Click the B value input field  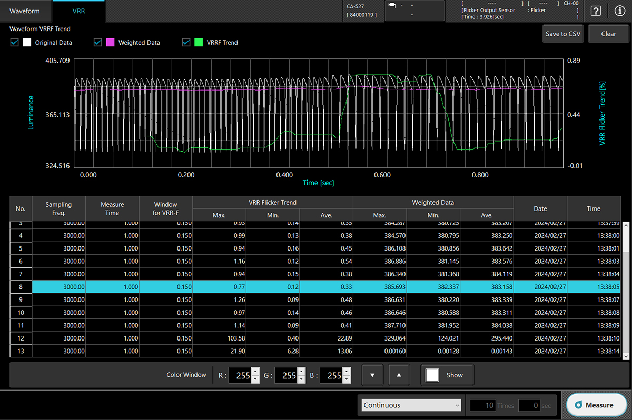[x=331, y=375]
